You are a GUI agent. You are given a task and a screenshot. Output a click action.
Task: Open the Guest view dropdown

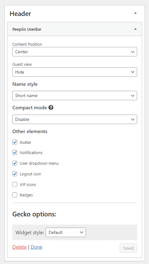(75, 72)
